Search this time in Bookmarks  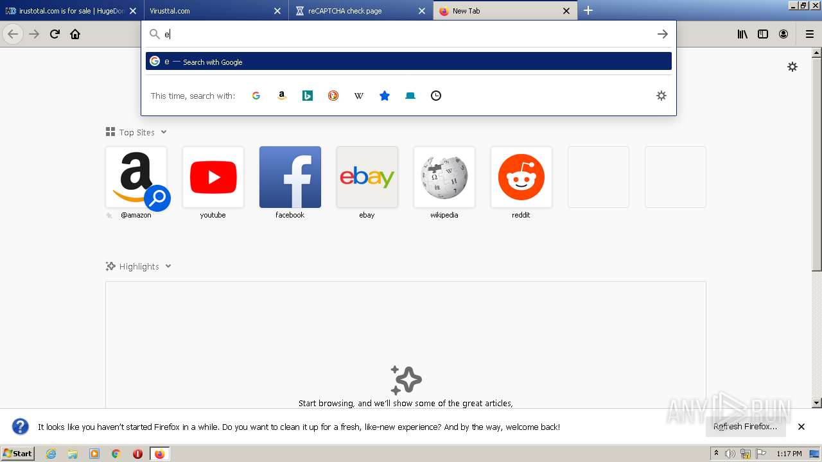[385, 96]
